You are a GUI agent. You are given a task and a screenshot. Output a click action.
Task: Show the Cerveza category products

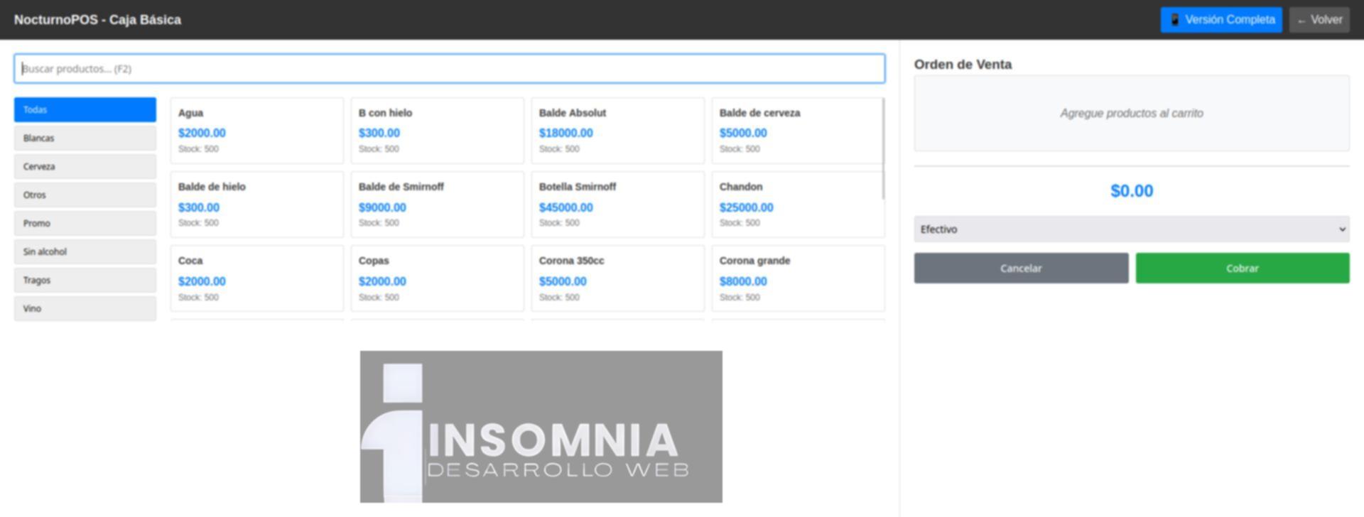pos(85,167)
